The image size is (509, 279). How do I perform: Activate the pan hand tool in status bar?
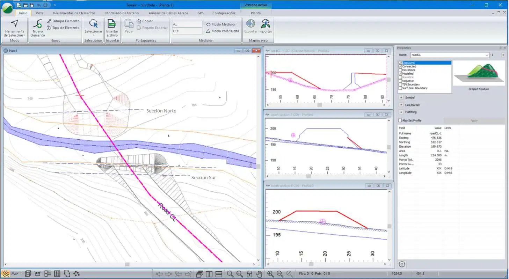(259, 274)
